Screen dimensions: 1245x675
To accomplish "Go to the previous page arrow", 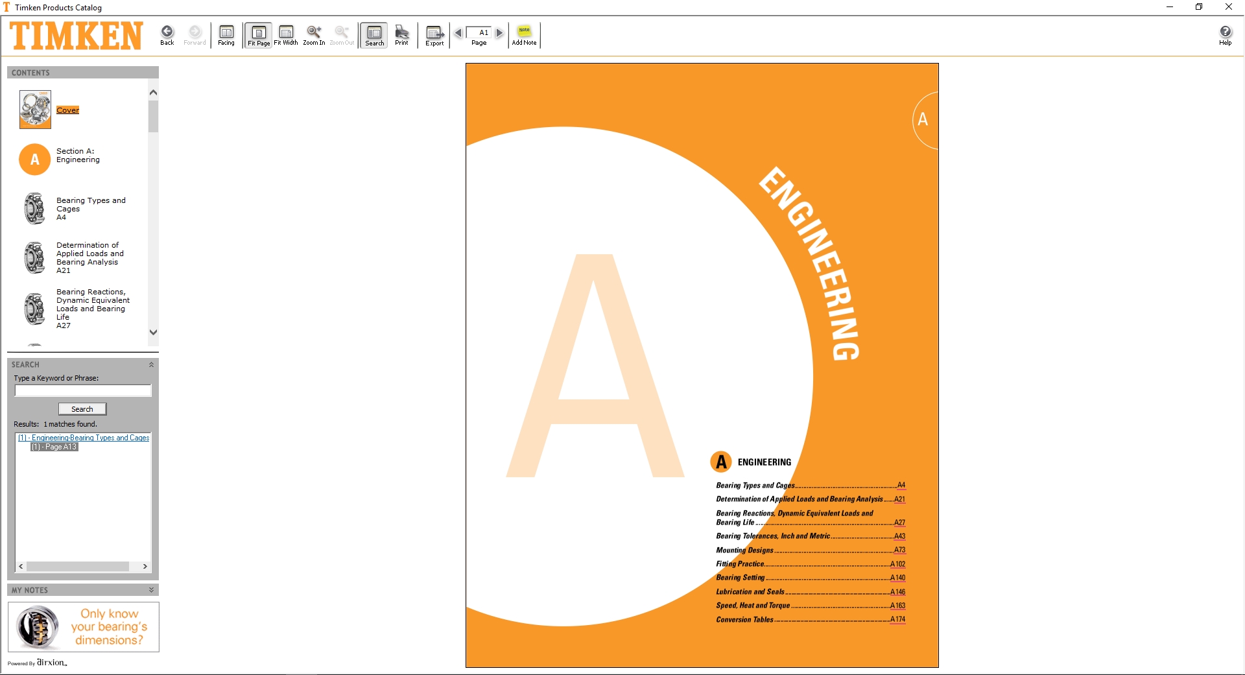I will (x=458, y=32).
